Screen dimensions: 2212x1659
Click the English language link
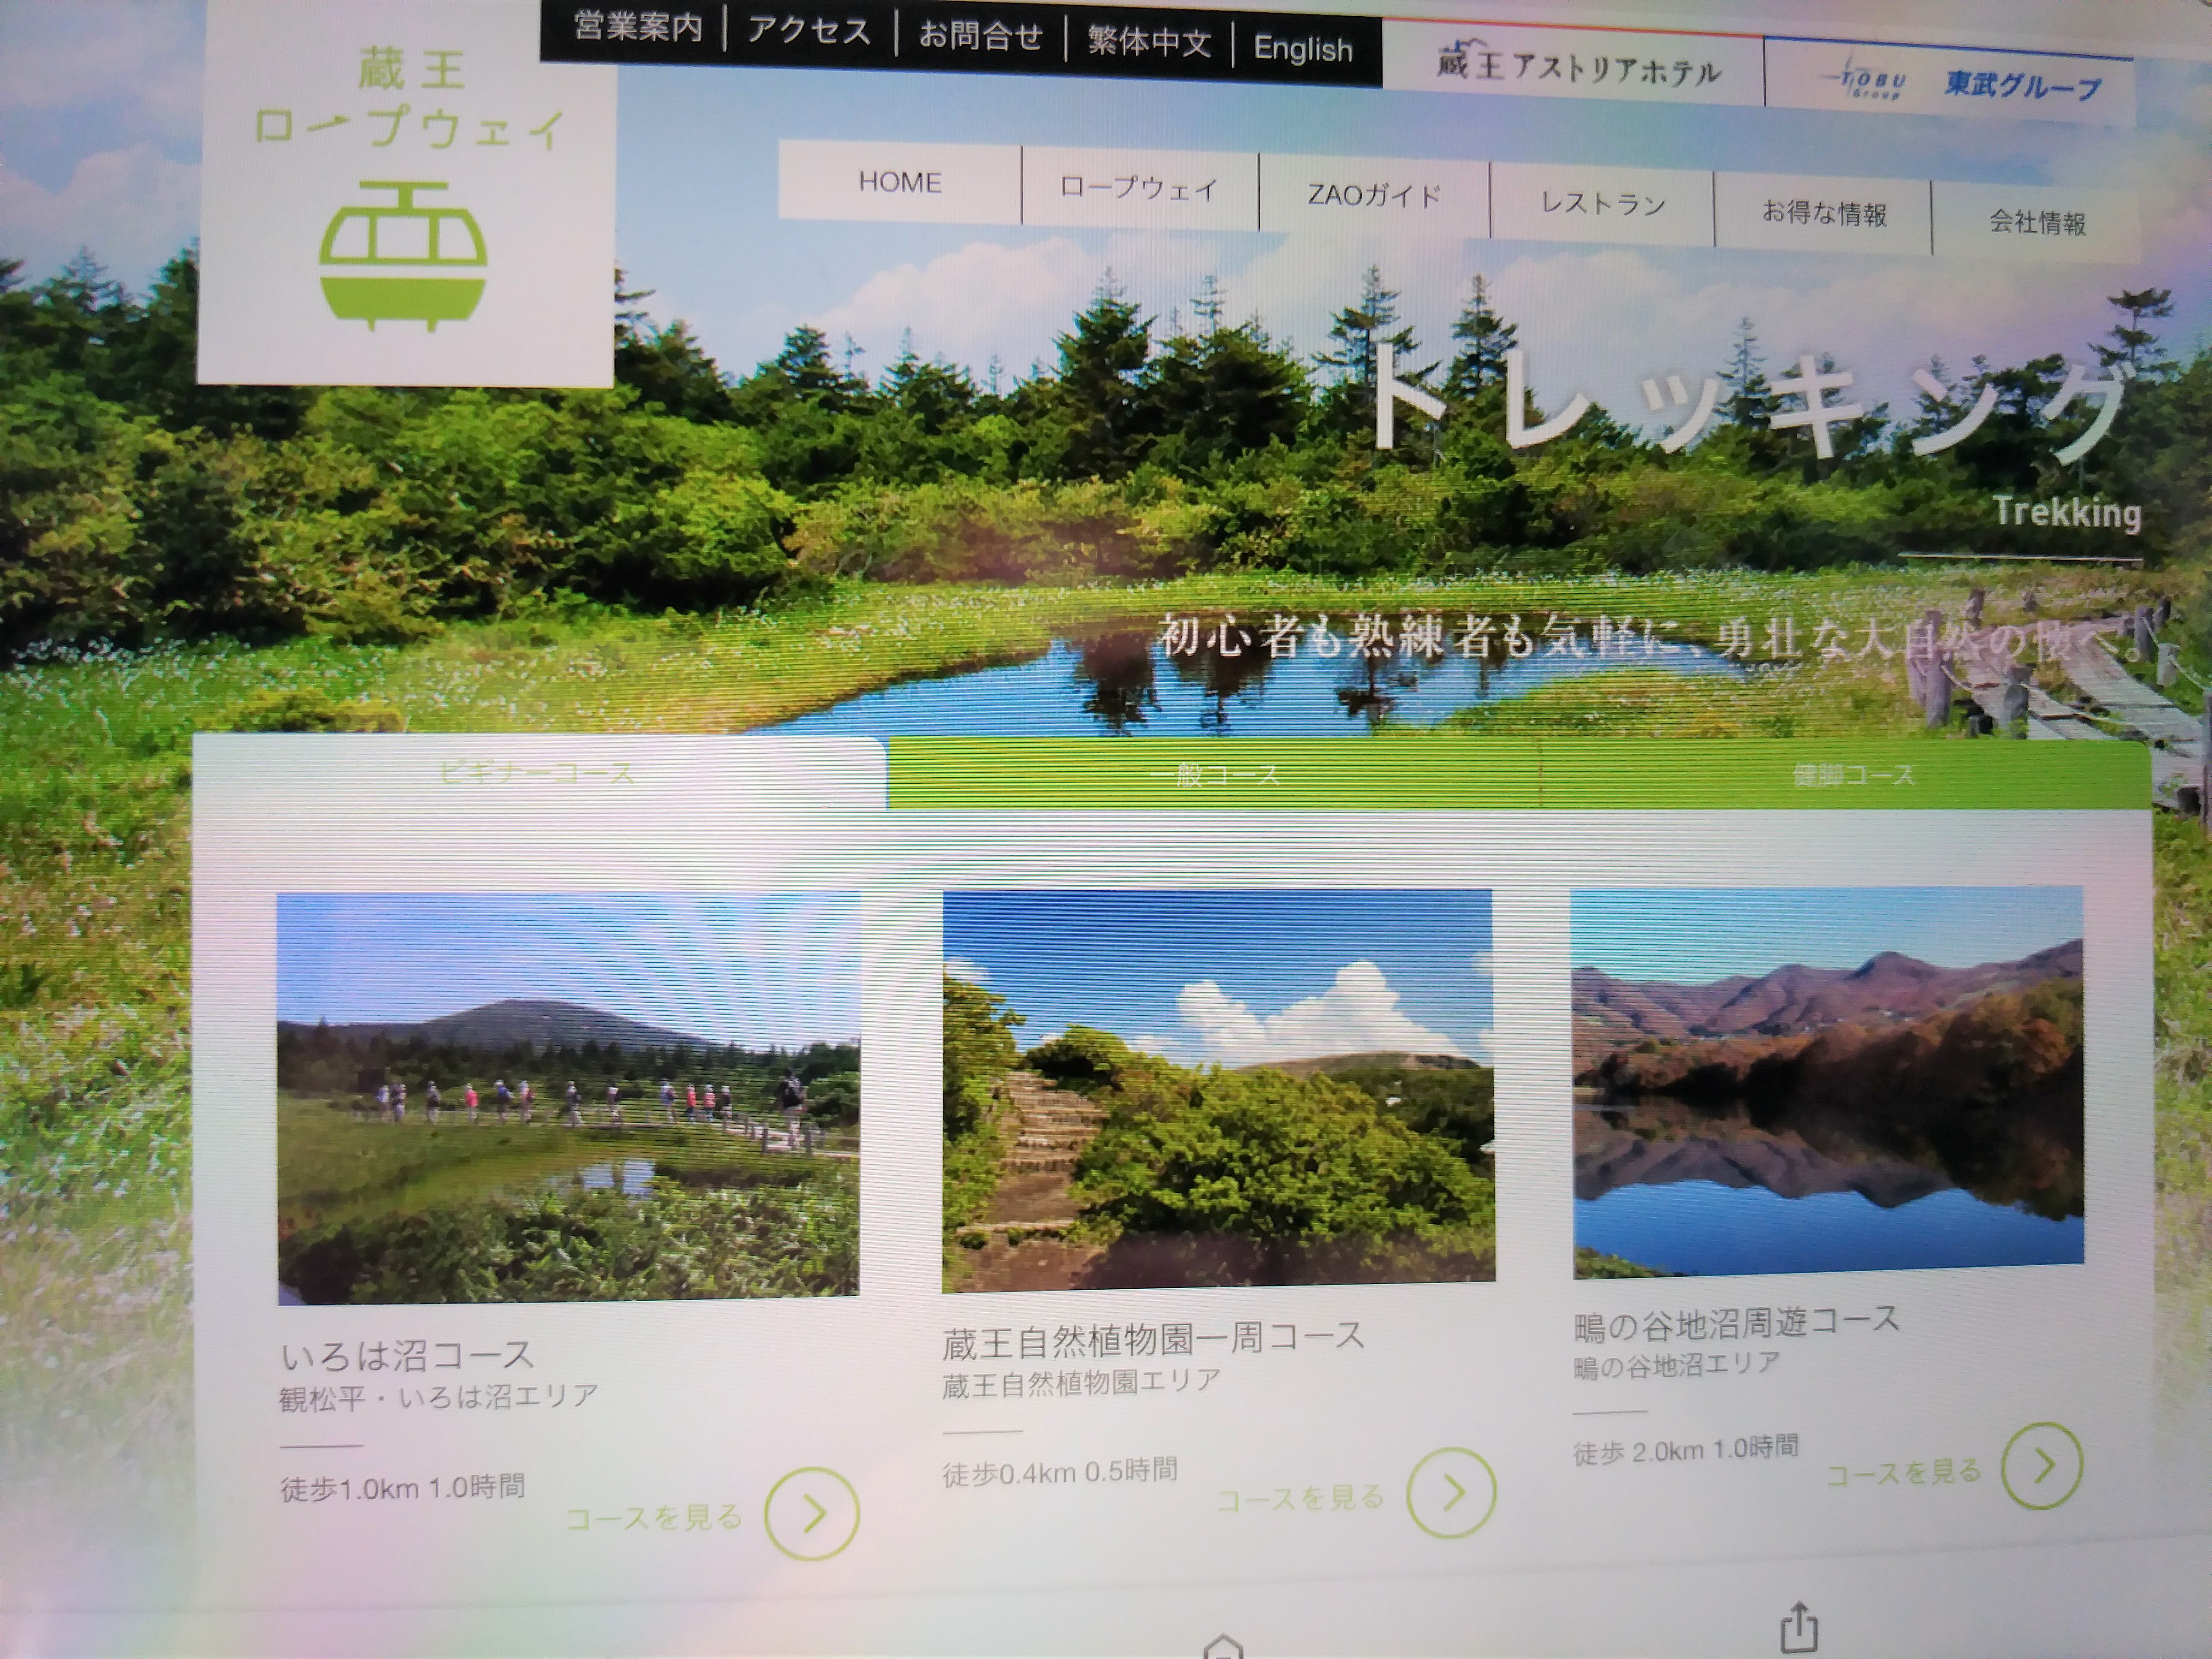click(x=1303, y=49)
